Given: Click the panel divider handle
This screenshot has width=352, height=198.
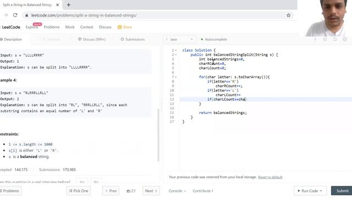Looking at the screenshot, I should point(161,105).
